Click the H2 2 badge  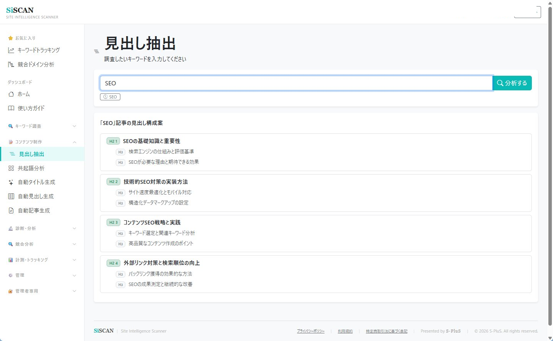[113, 182]
